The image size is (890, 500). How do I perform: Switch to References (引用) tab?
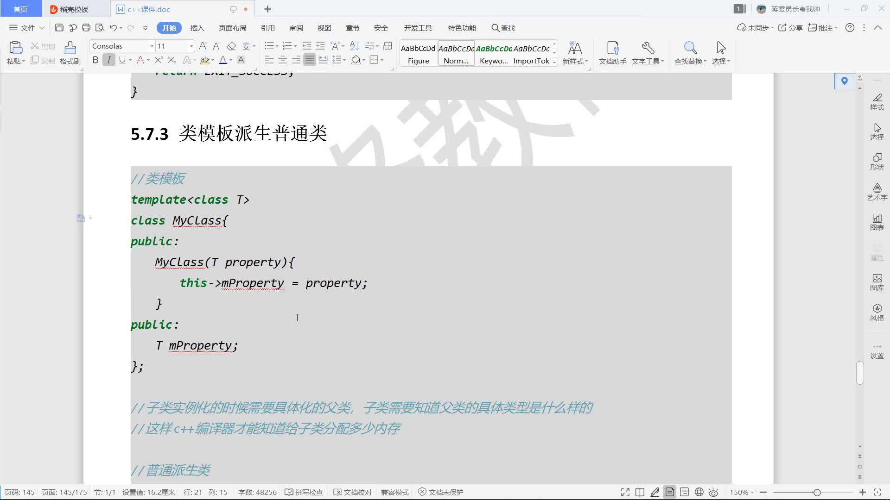click(267, 28)
